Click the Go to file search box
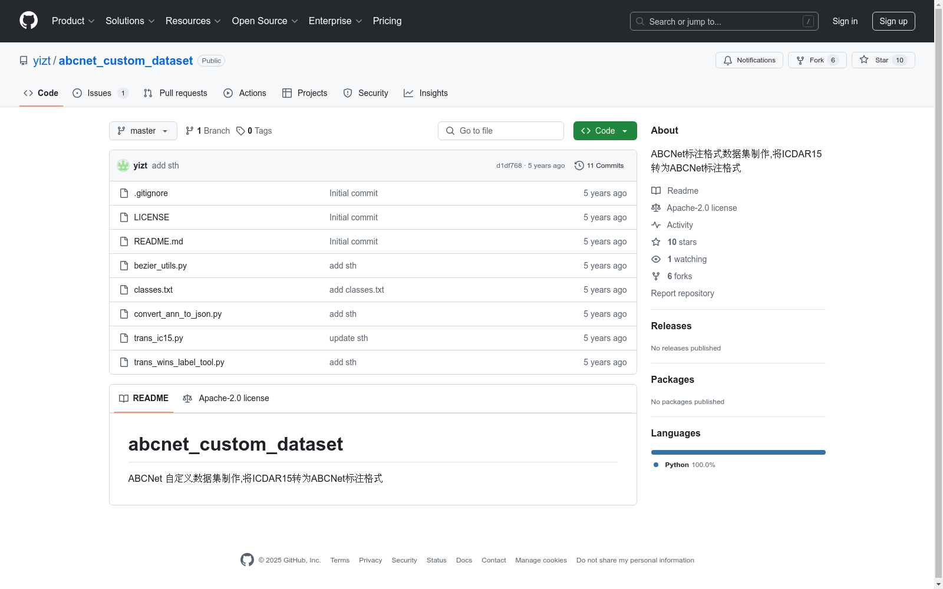 click(501, 131)
